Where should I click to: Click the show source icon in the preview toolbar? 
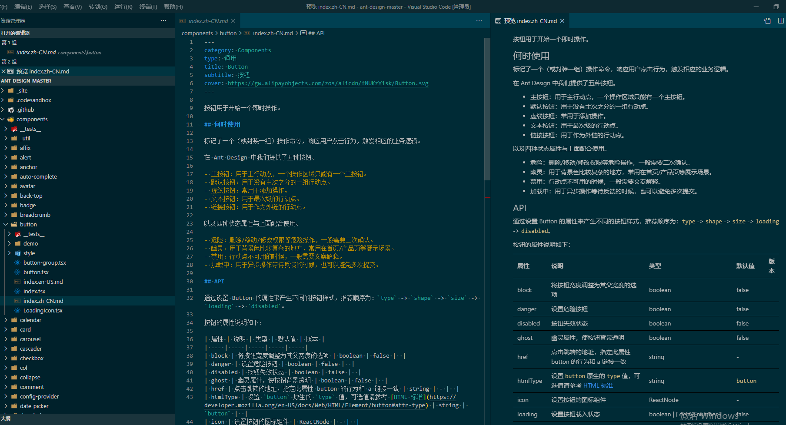click(767, 21)
